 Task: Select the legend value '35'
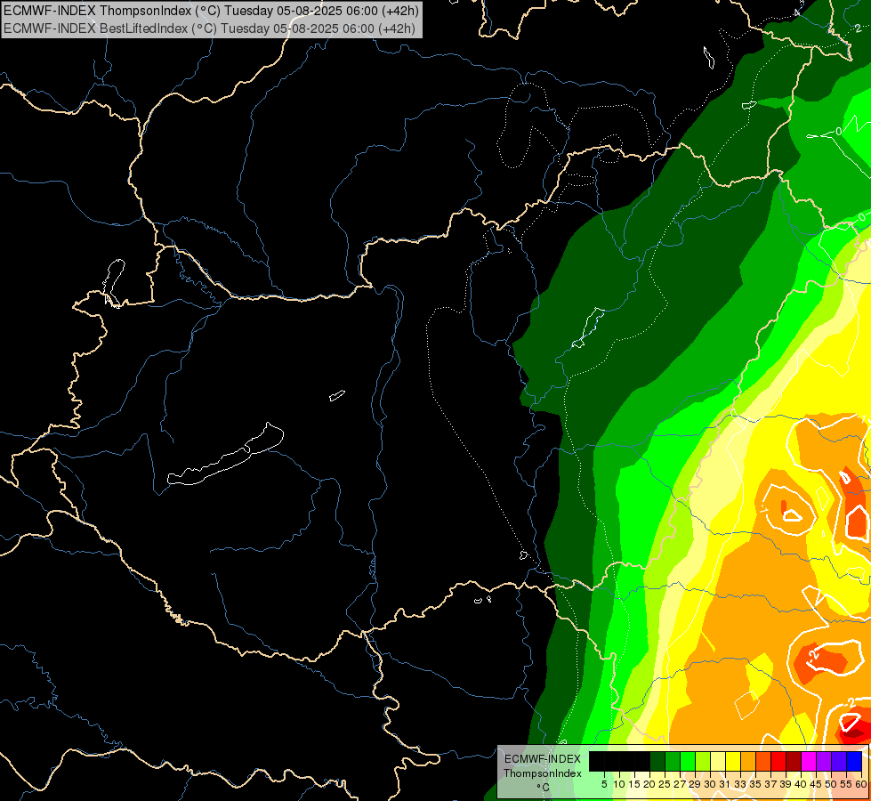click(x=755, y=784)
